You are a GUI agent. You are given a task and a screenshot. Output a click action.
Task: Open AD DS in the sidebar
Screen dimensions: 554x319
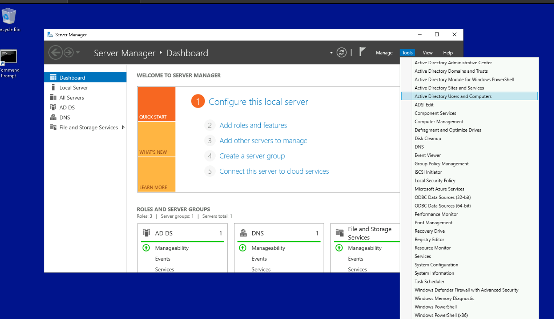(85, 108)
